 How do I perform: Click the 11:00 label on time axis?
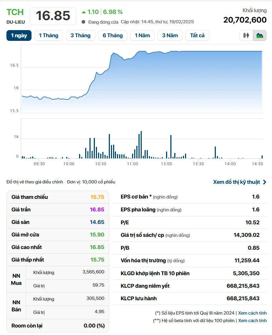click(132, 164)
